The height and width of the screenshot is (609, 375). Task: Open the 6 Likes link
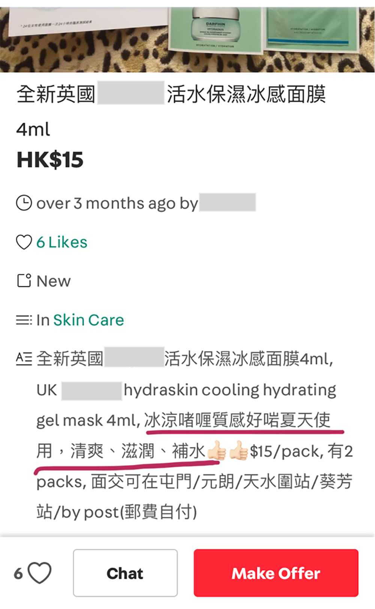point(62,242)
